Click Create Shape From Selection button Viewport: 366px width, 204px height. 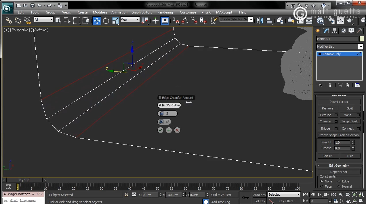pyautogui.click(x=339, y=135)
